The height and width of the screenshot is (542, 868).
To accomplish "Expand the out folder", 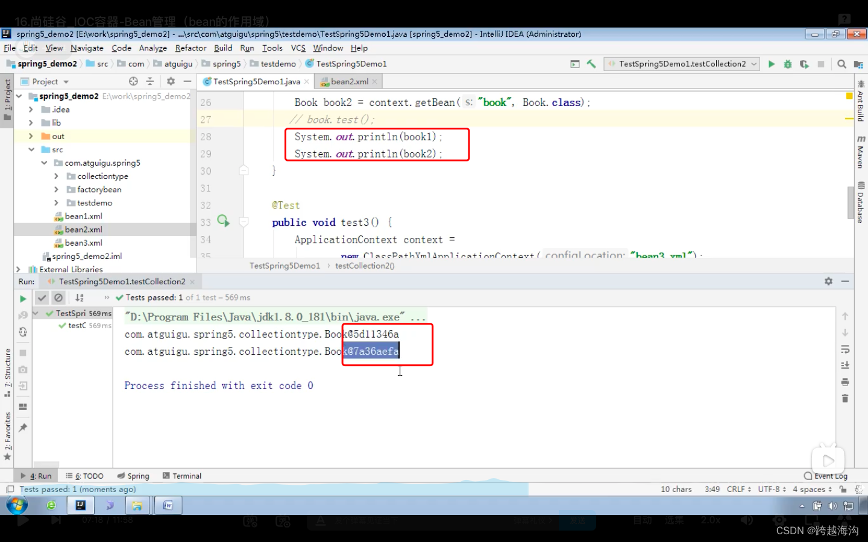I will click(31, 136).
